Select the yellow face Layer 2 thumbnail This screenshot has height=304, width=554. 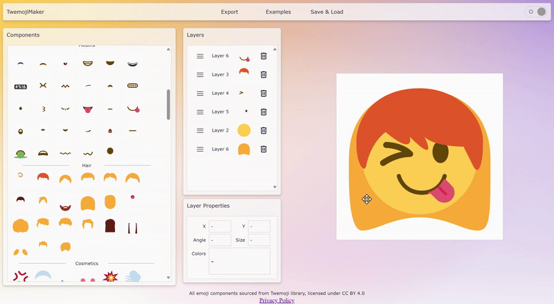[x=243, y=130]
